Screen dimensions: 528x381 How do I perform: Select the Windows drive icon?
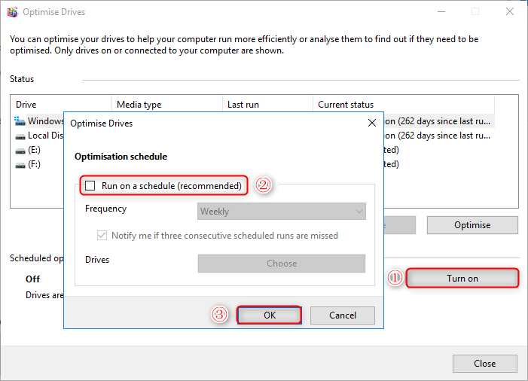pos(20,120)
